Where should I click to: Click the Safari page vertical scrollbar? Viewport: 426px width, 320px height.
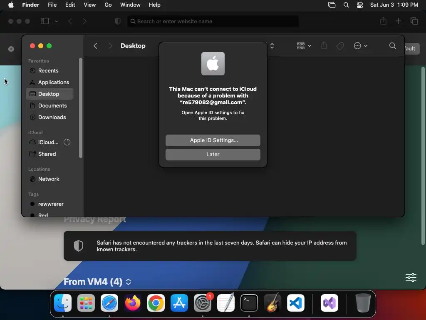click(423, 156)
